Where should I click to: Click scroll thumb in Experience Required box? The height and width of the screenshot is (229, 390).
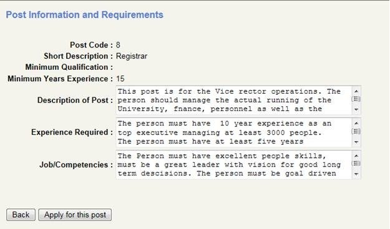pyautogui.click(x=356, y=131)
